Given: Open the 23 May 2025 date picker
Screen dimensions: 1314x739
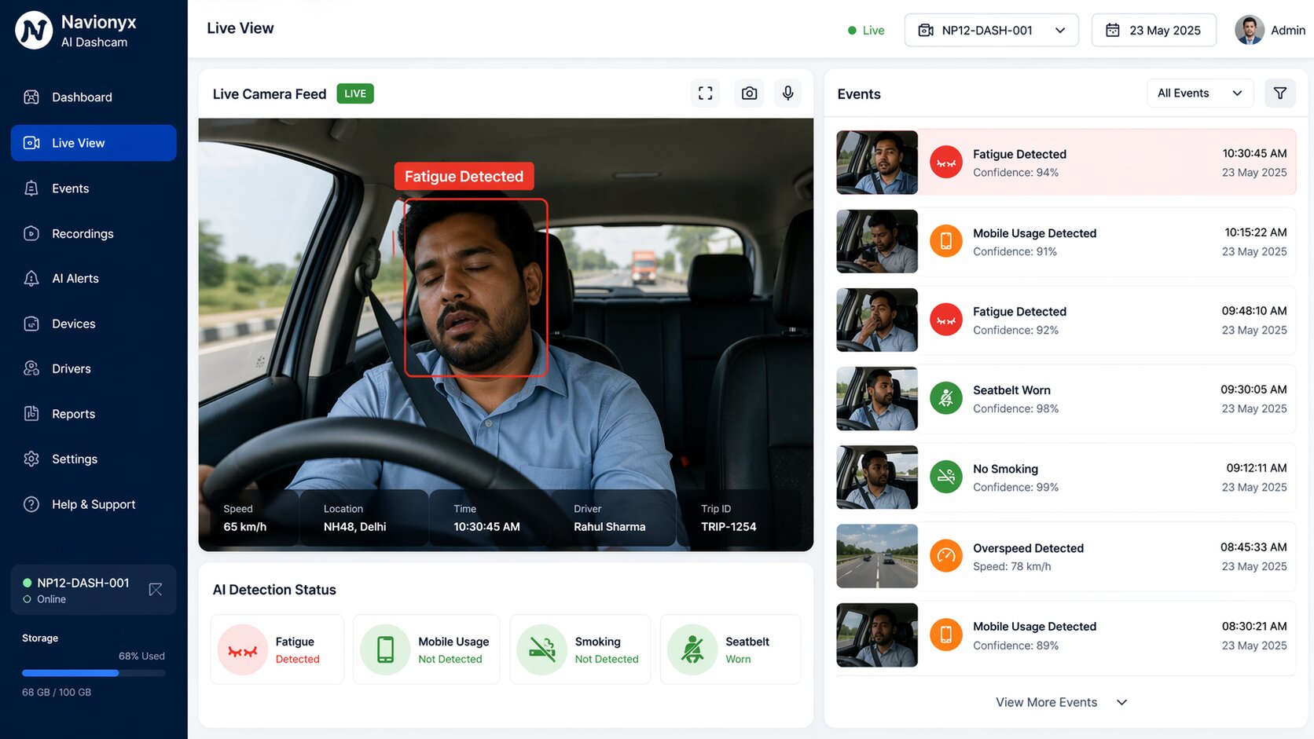Looking at the screenshot, I should coord(1154,30).
